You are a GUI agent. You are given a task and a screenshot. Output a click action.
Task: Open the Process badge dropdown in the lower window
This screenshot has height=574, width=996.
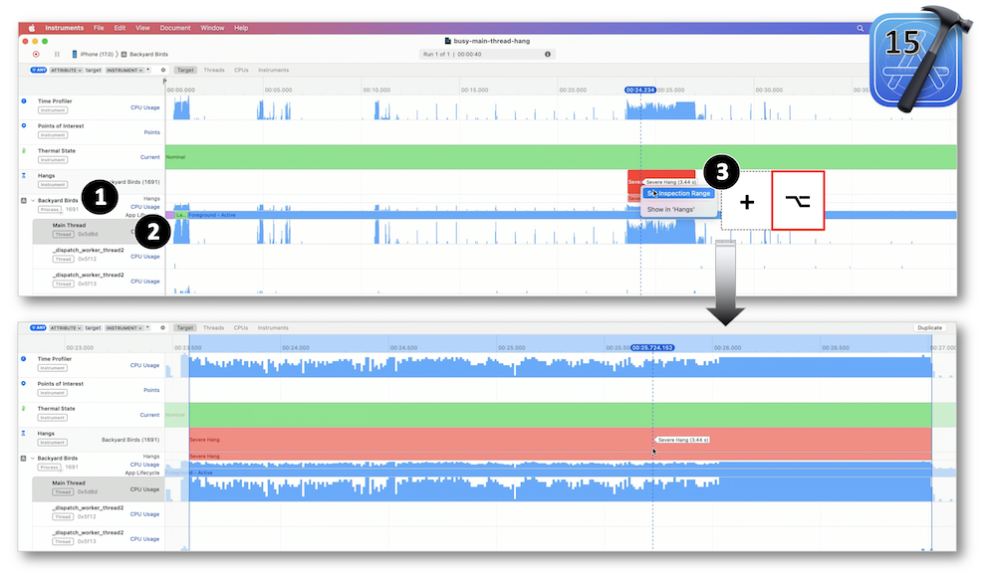coord(50,468)
